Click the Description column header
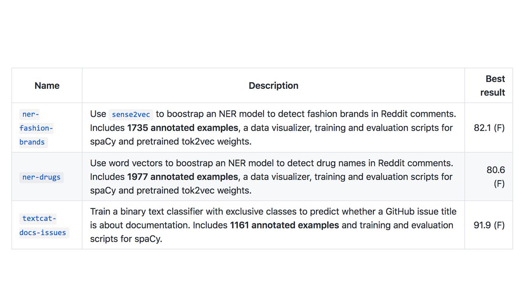525x296 pixels. coord(273,86)
